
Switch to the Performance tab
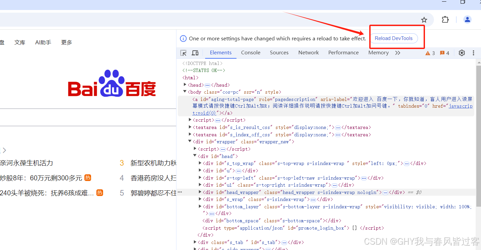point(344,53)
